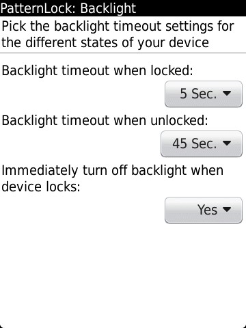This screenshot has height=328, width=246.
Task: Click the separator line under the description
Action: [x=123, y=53]
